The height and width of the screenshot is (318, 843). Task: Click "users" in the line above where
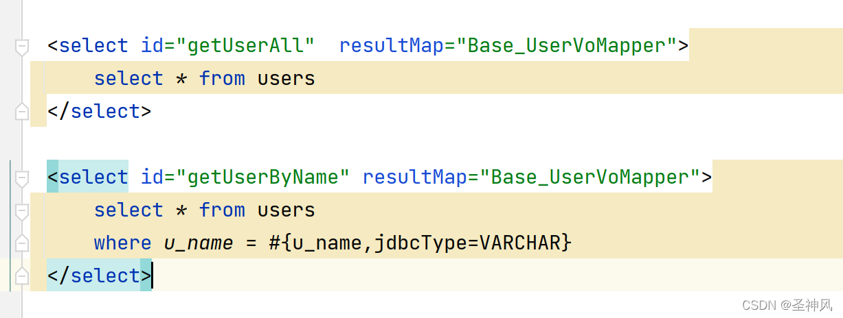tap(286, 210)
